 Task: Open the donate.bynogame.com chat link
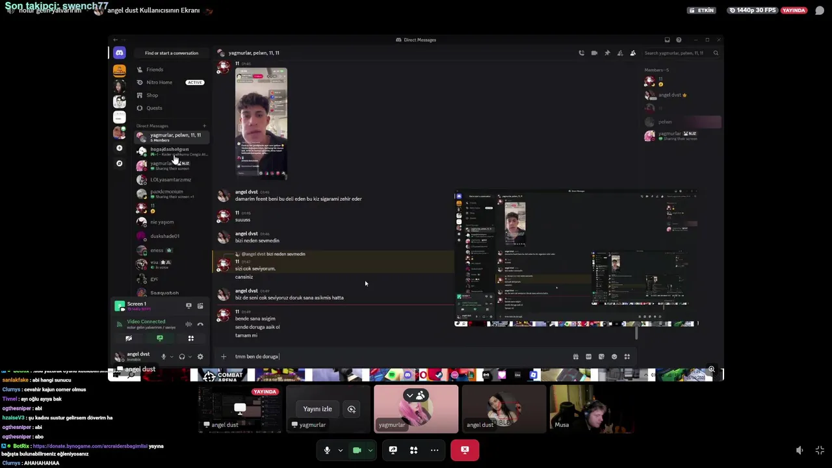coord(90,446)
